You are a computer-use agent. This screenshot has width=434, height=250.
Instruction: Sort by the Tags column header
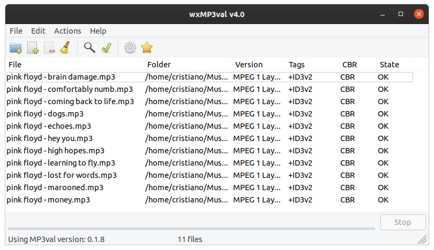312,65
